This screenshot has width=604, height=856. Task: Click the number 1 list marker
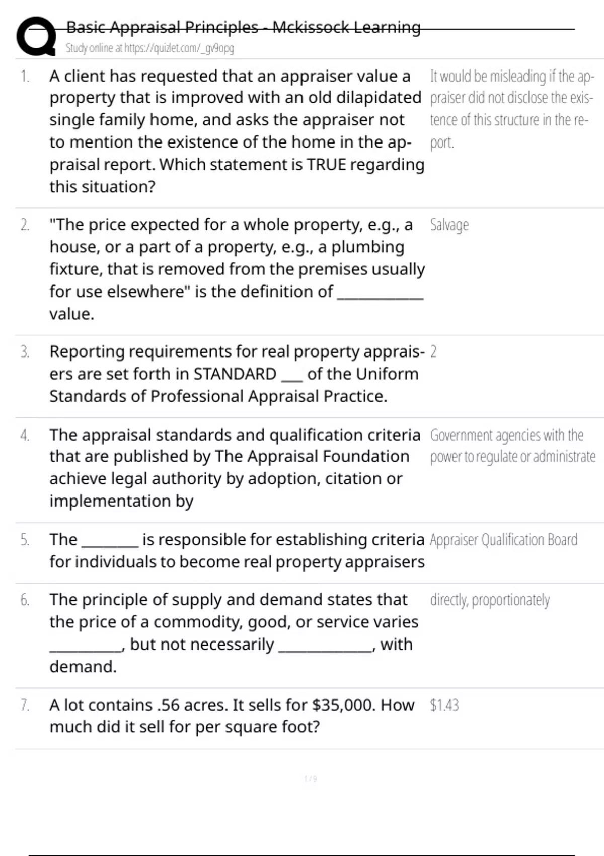(25, 77)
